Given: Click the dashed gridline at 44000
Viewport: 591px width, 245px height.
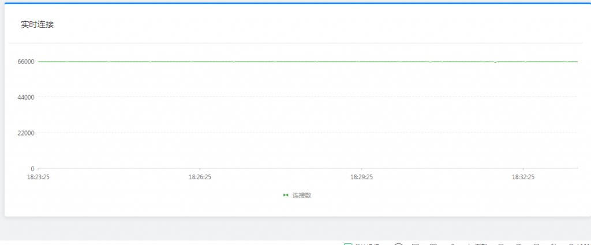Looking at the screenshot, I should (289, 97).
